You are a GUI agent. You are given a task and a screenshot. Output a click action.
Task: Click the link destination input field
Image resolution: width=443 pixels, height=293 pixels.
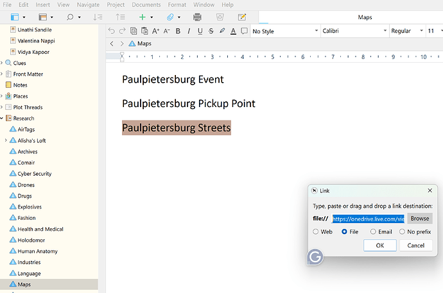(x=369, y=219)
